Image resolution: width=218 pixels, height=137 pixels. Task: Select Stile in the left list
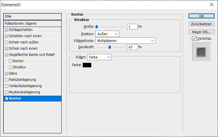pos(32,16)
